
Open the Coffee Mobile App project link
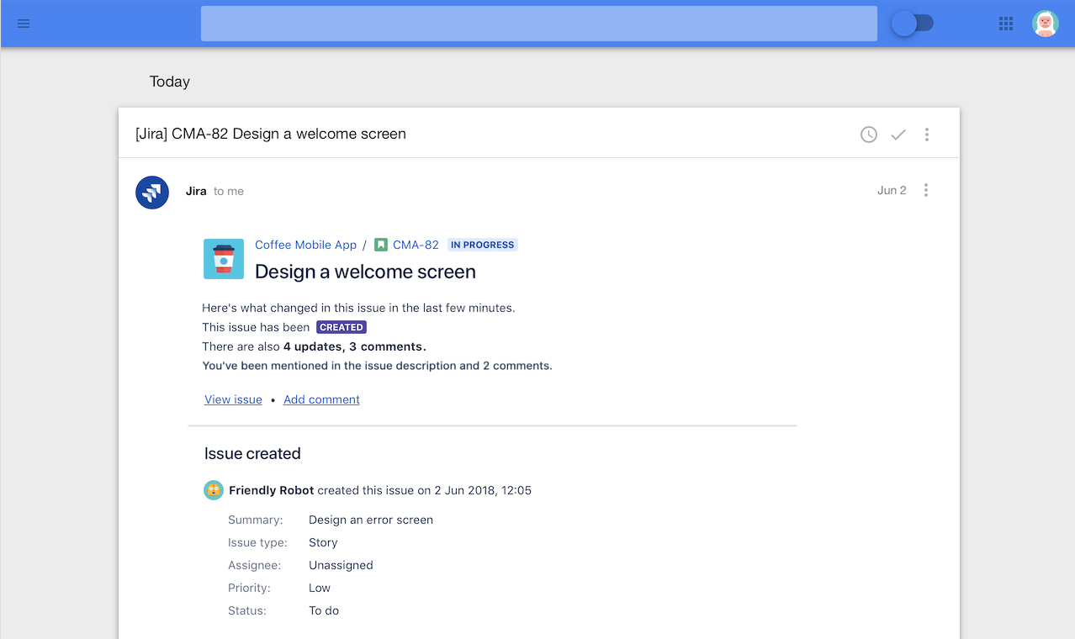click(x=305, y=245)
